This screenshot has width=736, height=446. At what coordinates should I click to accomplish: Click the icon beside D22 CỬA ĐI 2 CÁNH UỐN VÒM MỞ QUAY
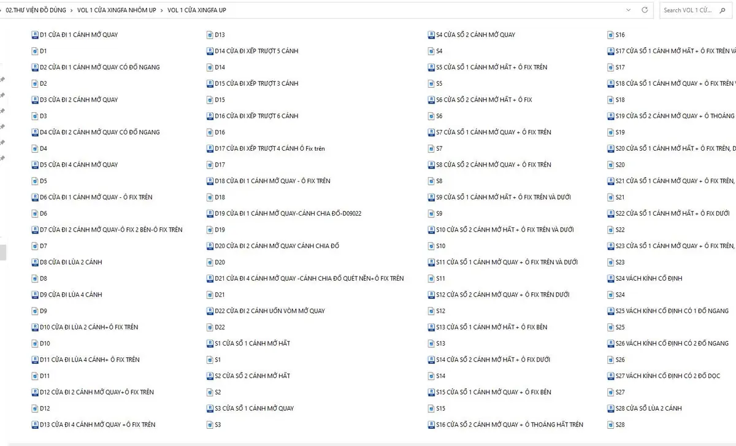click(210, 311)
